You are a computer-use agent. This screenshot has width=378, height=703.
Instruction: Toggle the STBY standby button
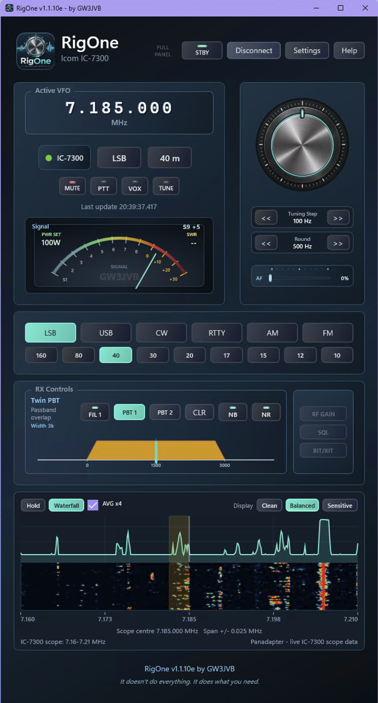[202, 50]
